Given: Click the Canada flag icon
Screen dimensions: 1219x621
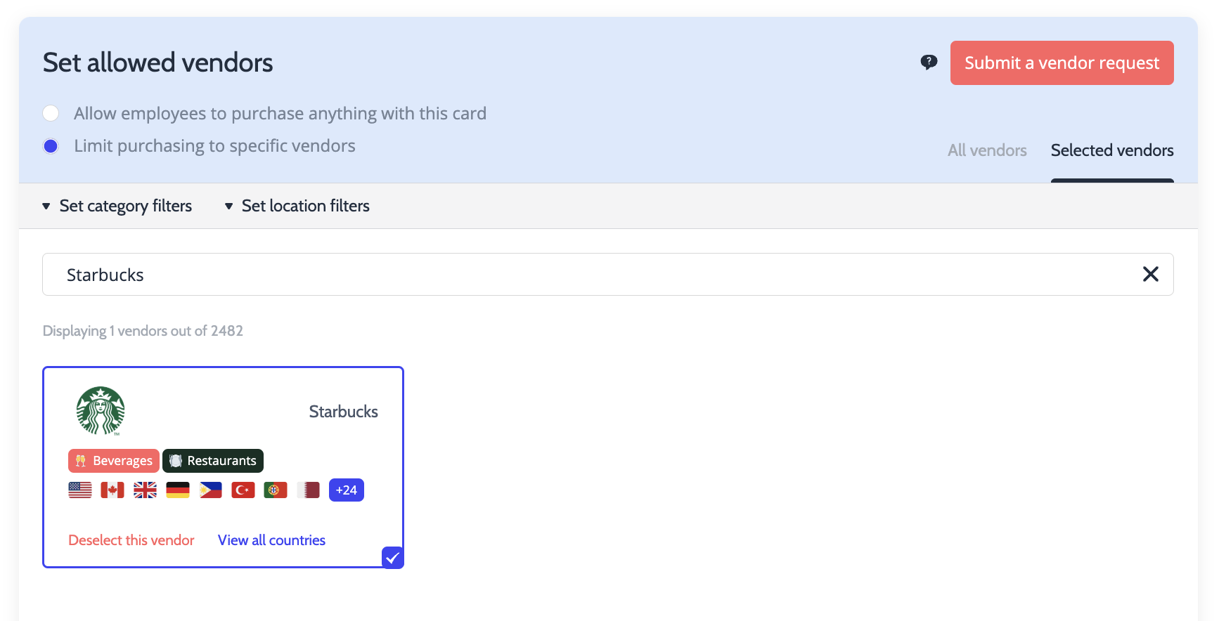Looking at the screenshot, I should [112, 490].
